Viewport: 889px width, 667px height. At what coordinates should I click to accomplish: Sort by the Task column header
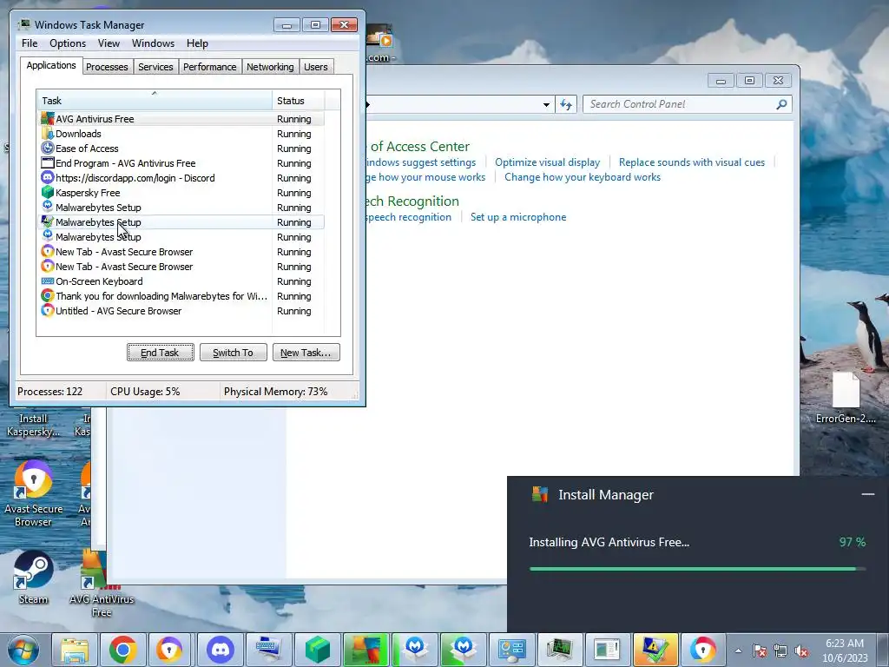[x=155, y=101]
